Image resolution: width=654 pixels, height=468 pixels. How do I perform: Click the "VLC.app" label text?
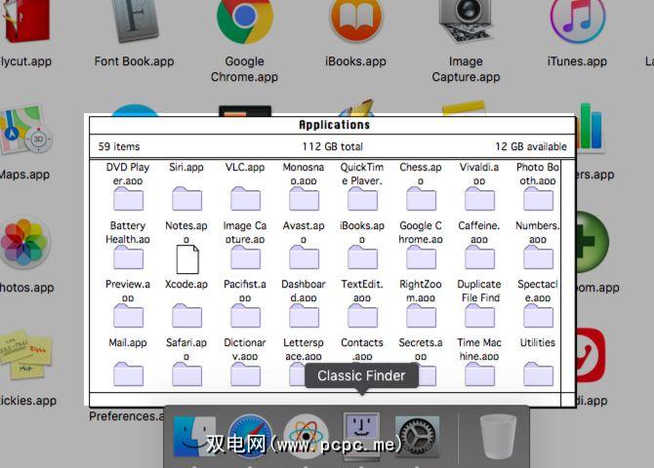tap(245, 168)
